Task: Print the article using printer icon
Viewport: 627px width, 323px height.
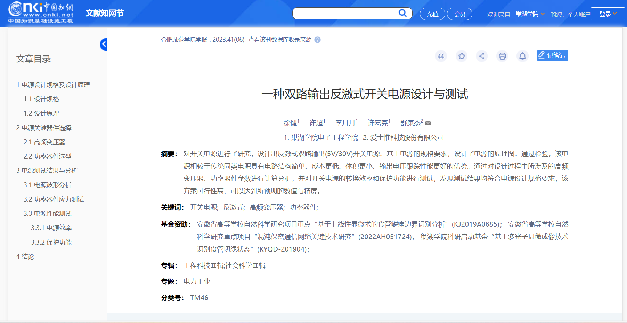Action: coord(502,56)
